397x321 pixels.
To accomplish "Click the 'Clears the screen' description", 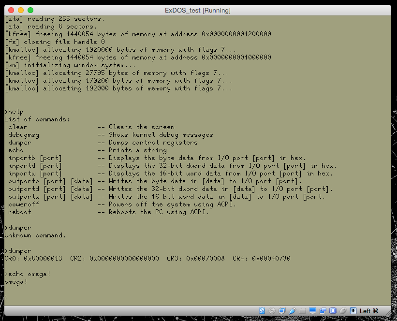I will click(x=142, y=127).
